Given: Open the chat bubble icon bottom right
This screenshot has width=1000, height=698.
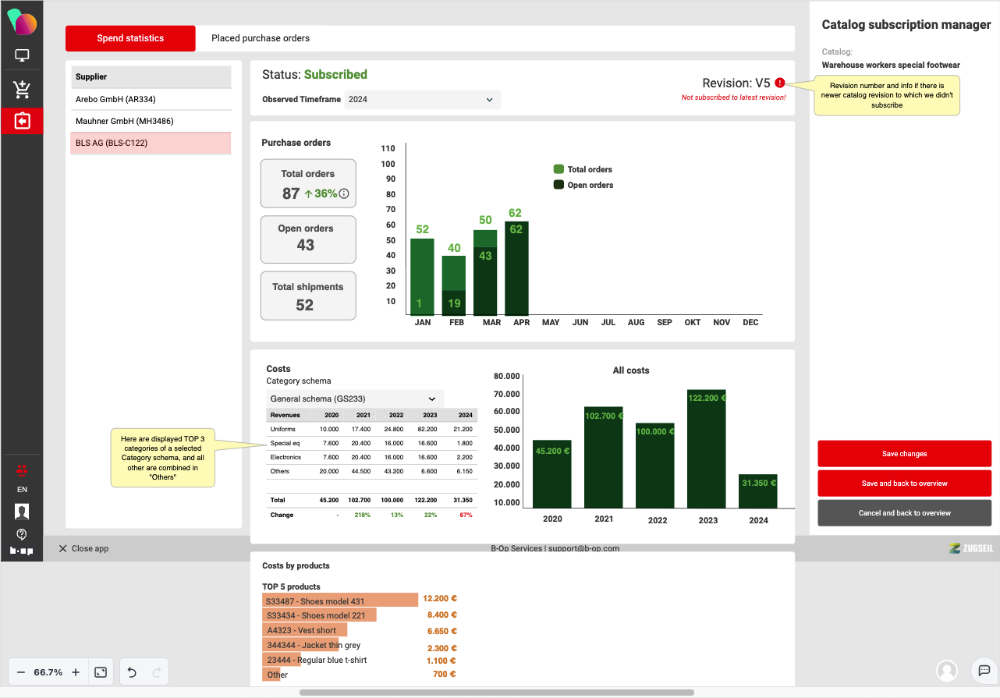Looking at the screenshot, I should 984,670.
